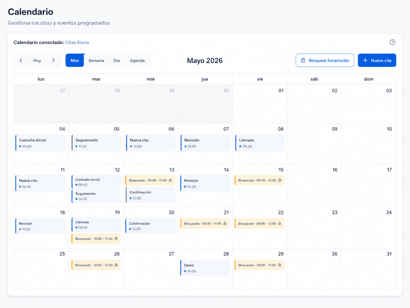410x308 pixels.
Task: Click the dom column header
Action: tap(369, 79)
